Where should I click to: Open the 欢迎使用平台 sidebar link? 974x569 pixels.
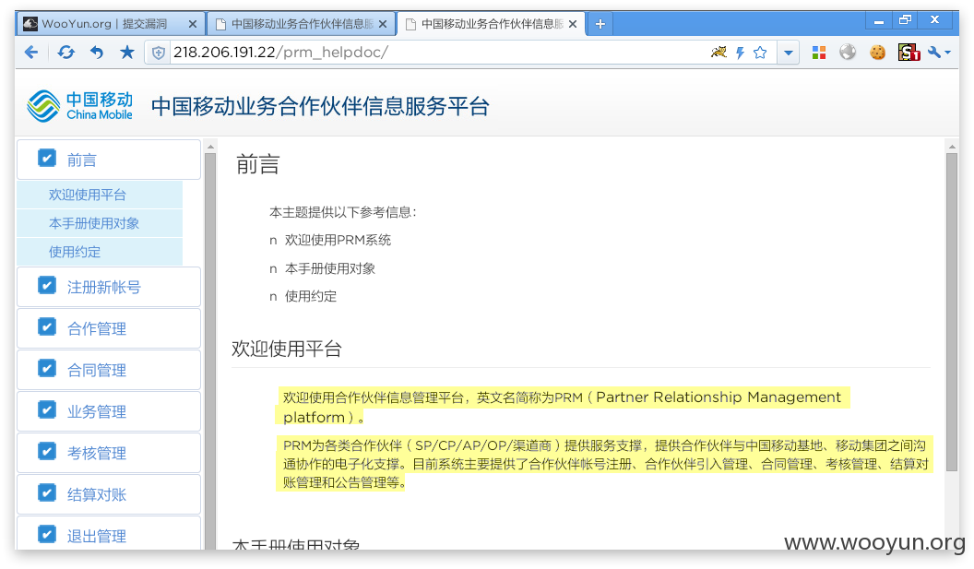pos(100,195)
